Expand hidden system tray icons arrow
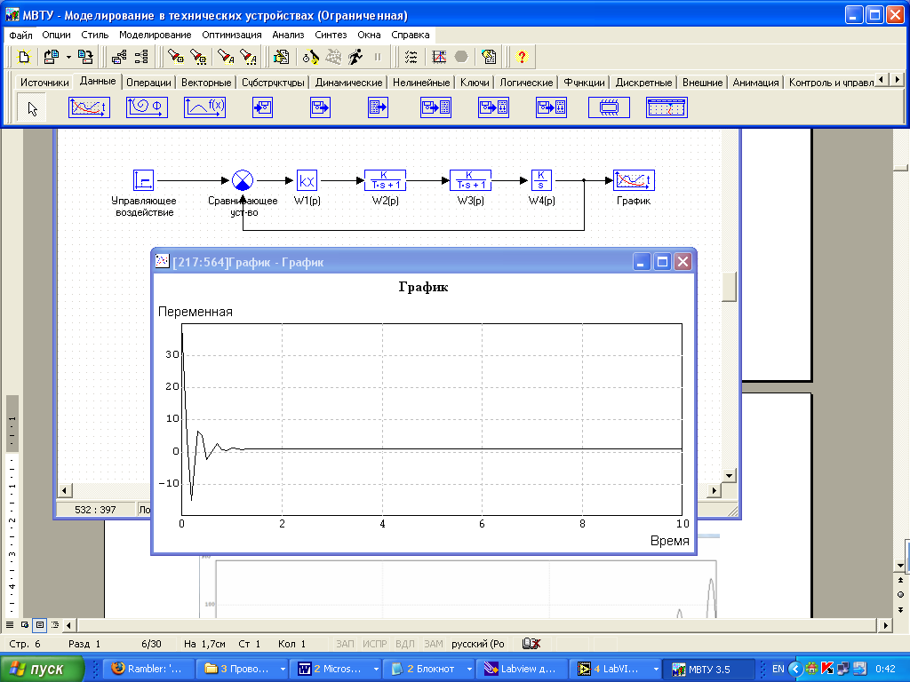This screenshot has width=910, height=682. (x=794, y=670)
